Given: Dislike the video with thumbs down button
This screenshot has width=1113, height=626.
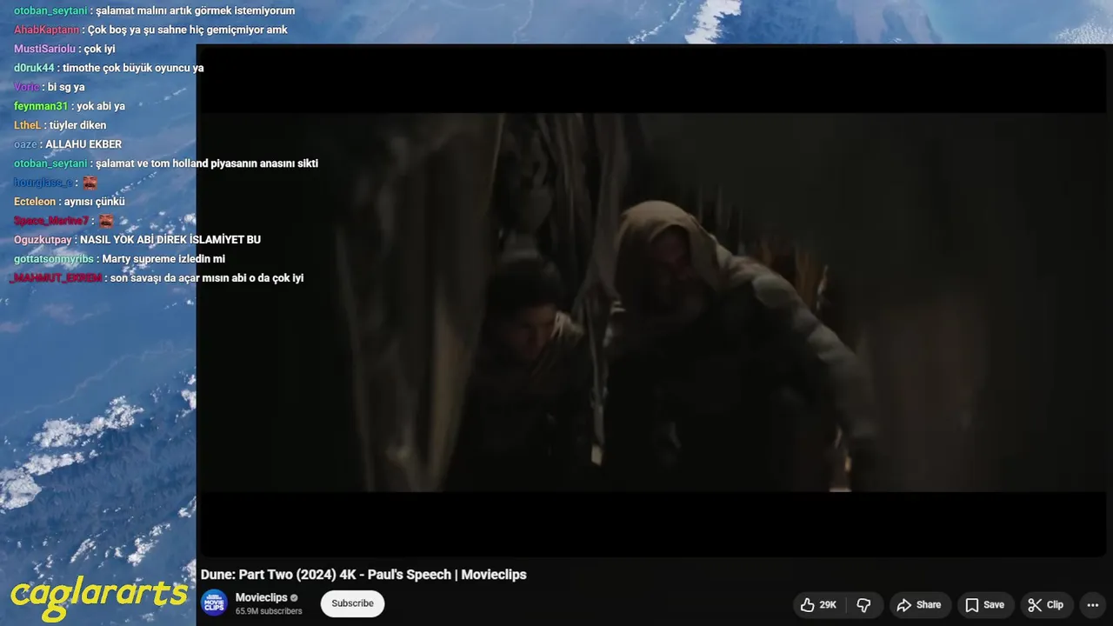Looking at the screenshot, I should pyautogui.click(x=863, y=605).
